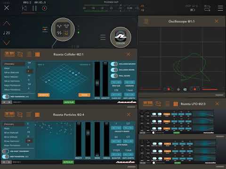Open the Rozeta plugin node in the channel strip
This screenshot has width=226, height=169.
[x=63, y=30]
